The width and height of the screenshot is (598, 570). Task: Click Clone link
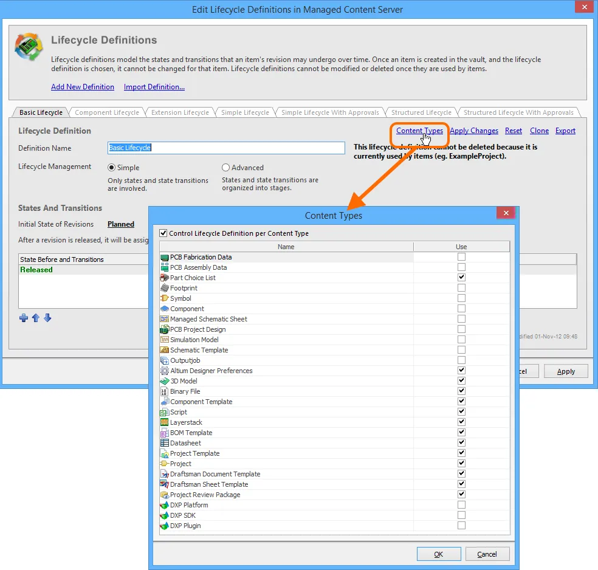click(x=539, y=131)
